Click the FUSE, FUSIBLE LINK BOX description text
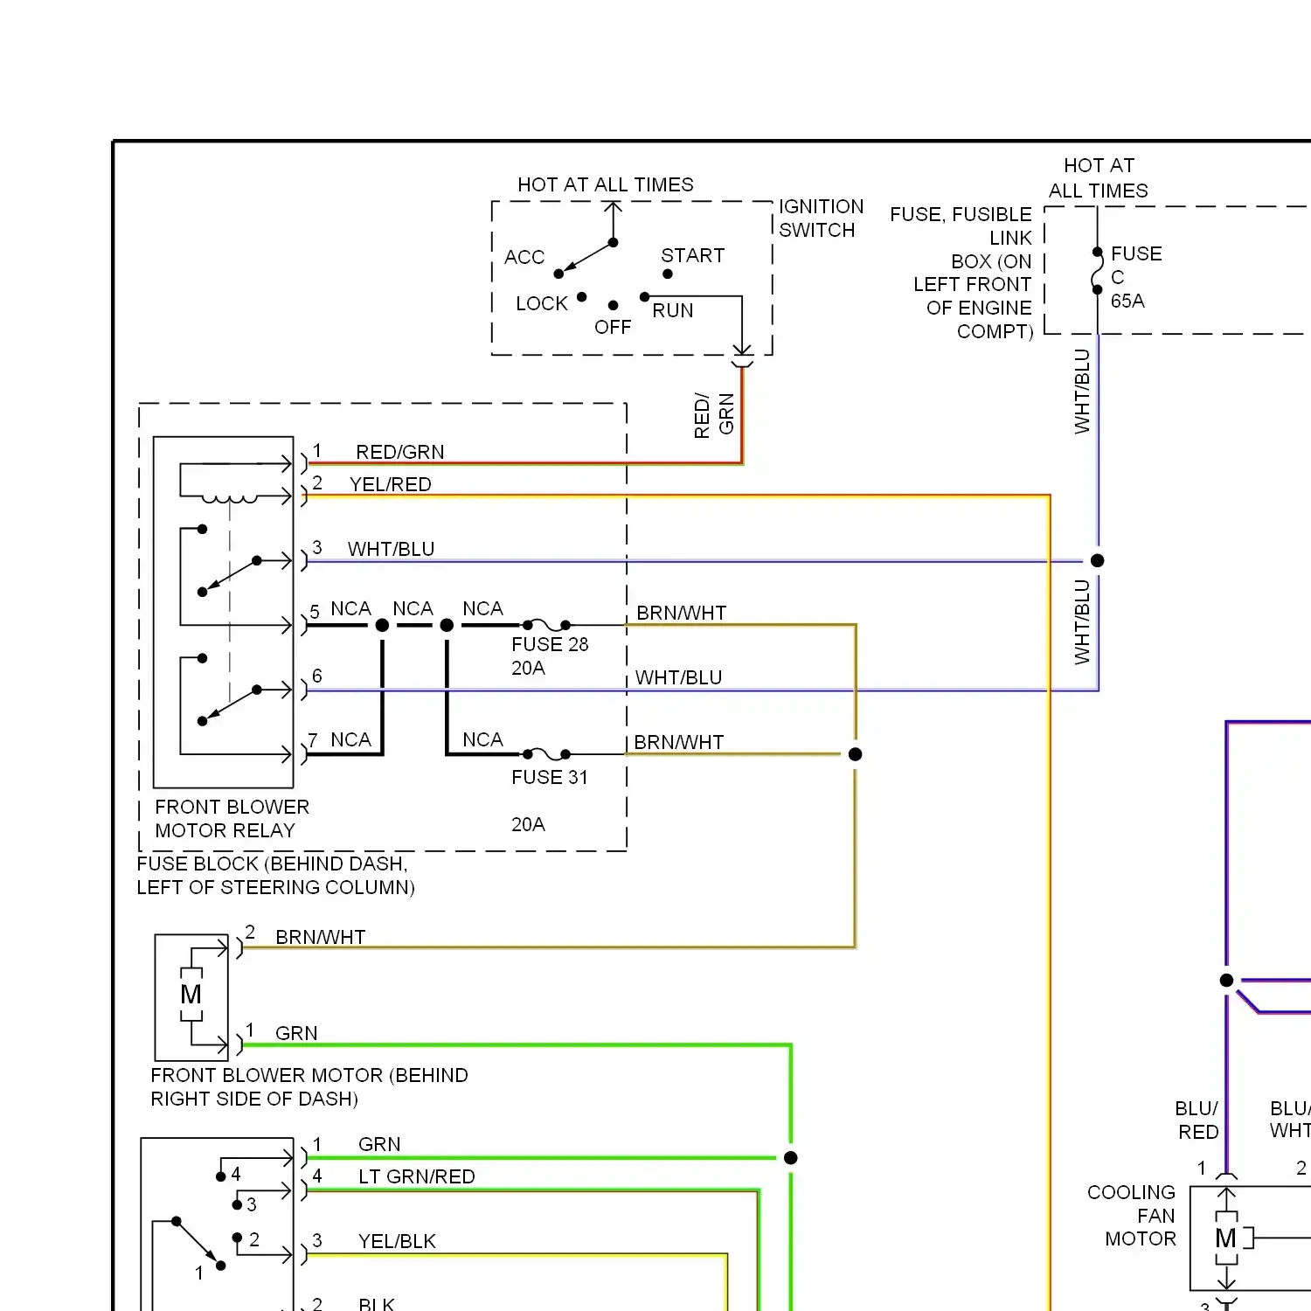Image resolution: width=1311 pixels, height=1311 pixels. (961, 273)
